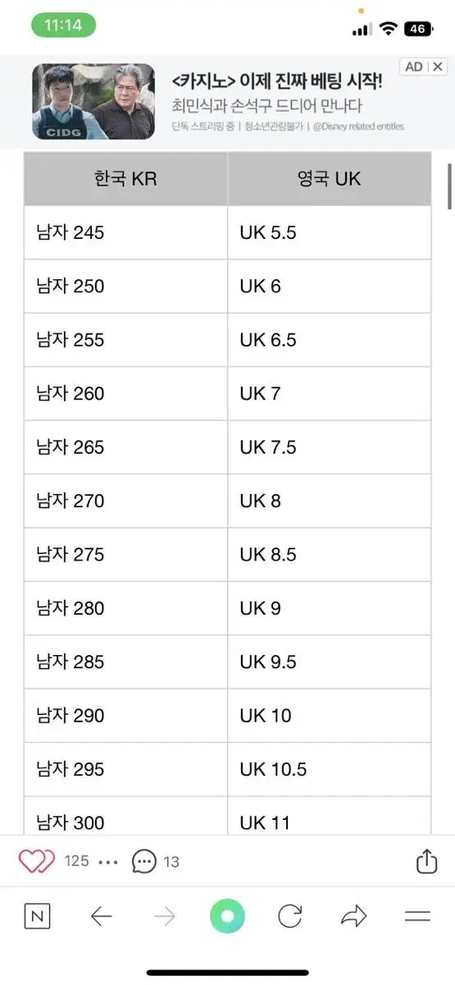Reload the page with refresh icon
This screenshot has width=455, height=985.
tap(290, 916)
